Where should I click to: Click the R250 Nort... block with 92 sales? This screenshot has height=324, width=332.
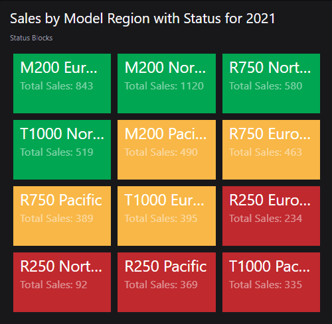(x=62, y=282)
